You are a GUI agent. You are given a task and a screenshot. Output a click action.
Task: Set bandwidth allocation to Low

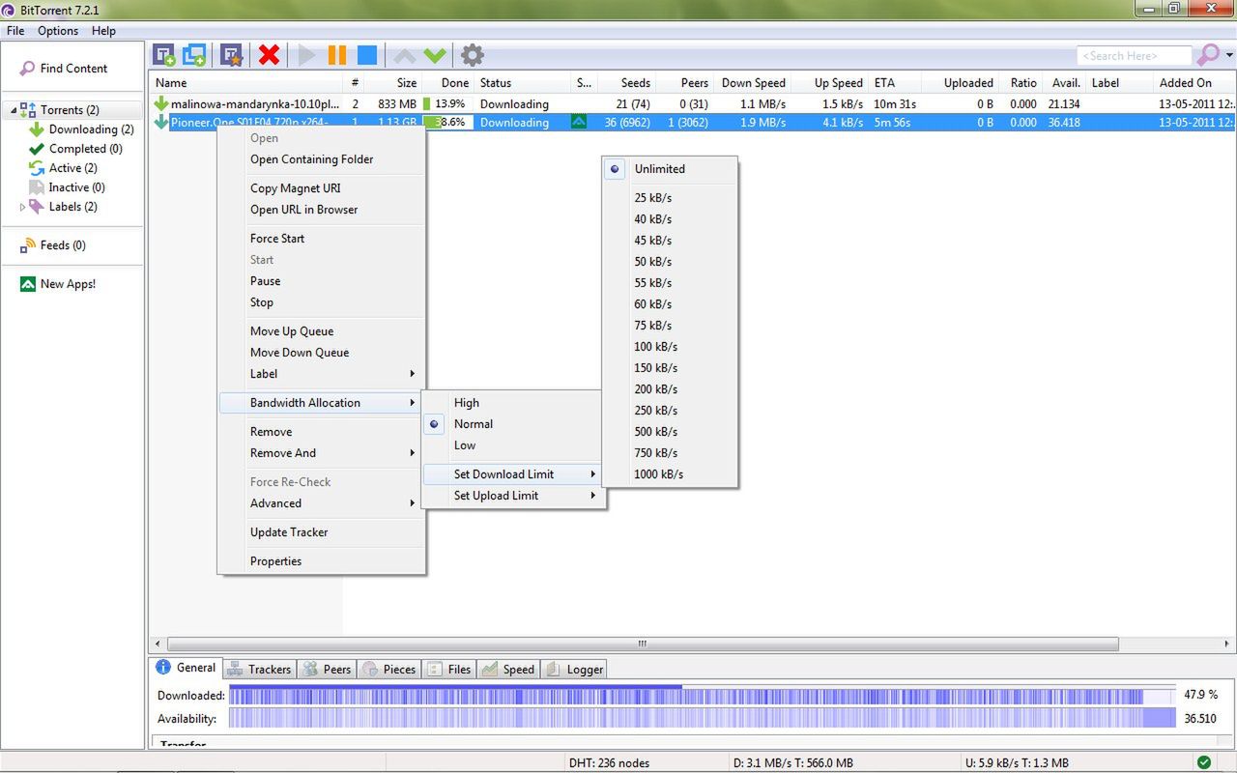coord(513,445)
